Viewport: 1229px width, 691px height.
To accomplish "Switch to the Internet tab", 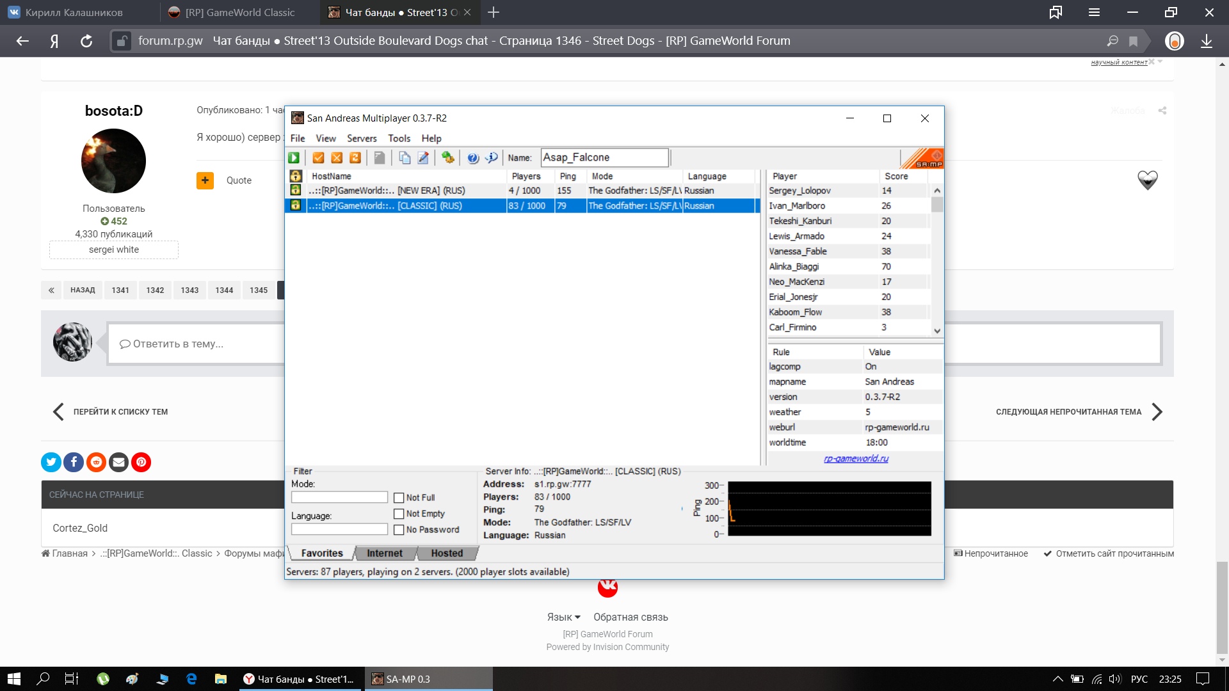I will pos(385,553).
